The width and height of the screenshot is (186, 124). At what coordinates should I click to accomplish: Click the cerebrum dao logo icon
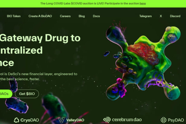[x=107, y=120]
